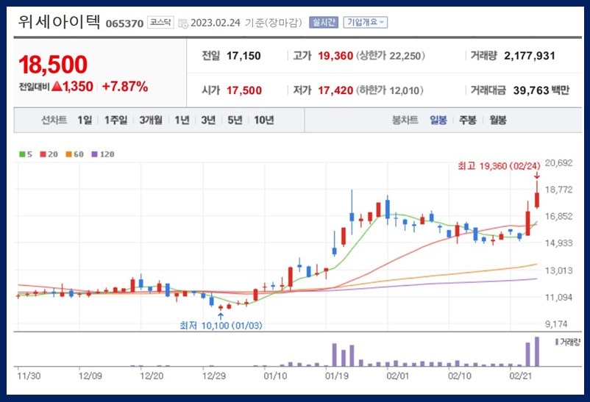Click the red up-triangle price change icon

(x=57, y=87)
